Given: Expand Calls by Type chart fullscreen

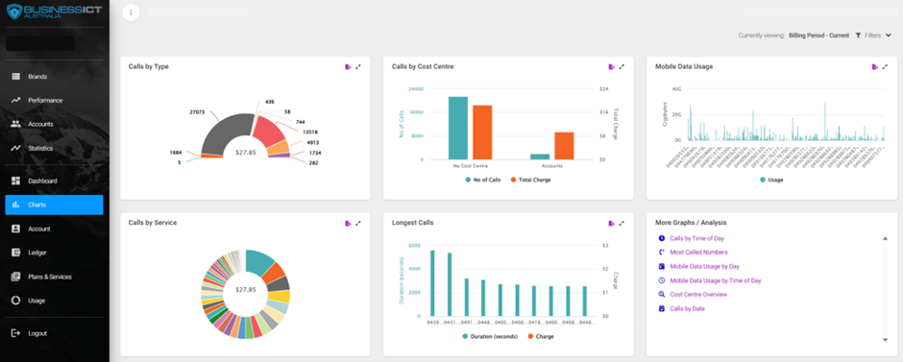Looking at the screenshot, I should pyautogui.click(x=358, y=67).
